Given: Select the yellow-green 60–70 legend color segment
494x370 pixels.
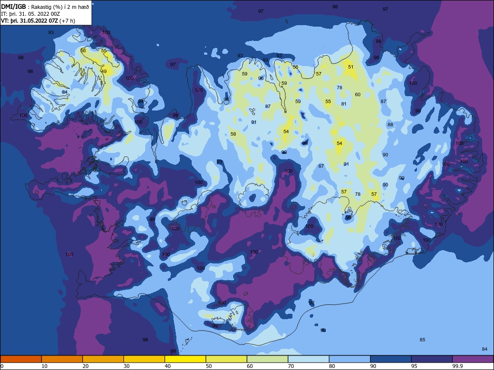Looking at the screenshot, I should tap(267, 359).
